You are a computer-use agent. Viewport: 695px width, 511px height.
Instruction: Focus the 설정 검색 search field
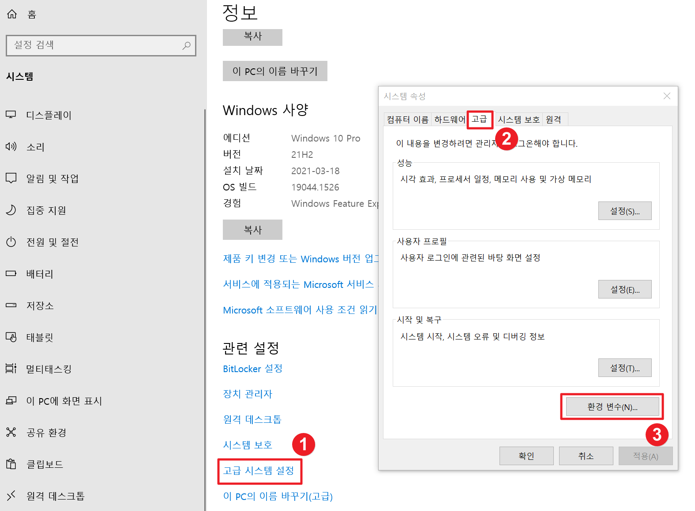point(101,45)
